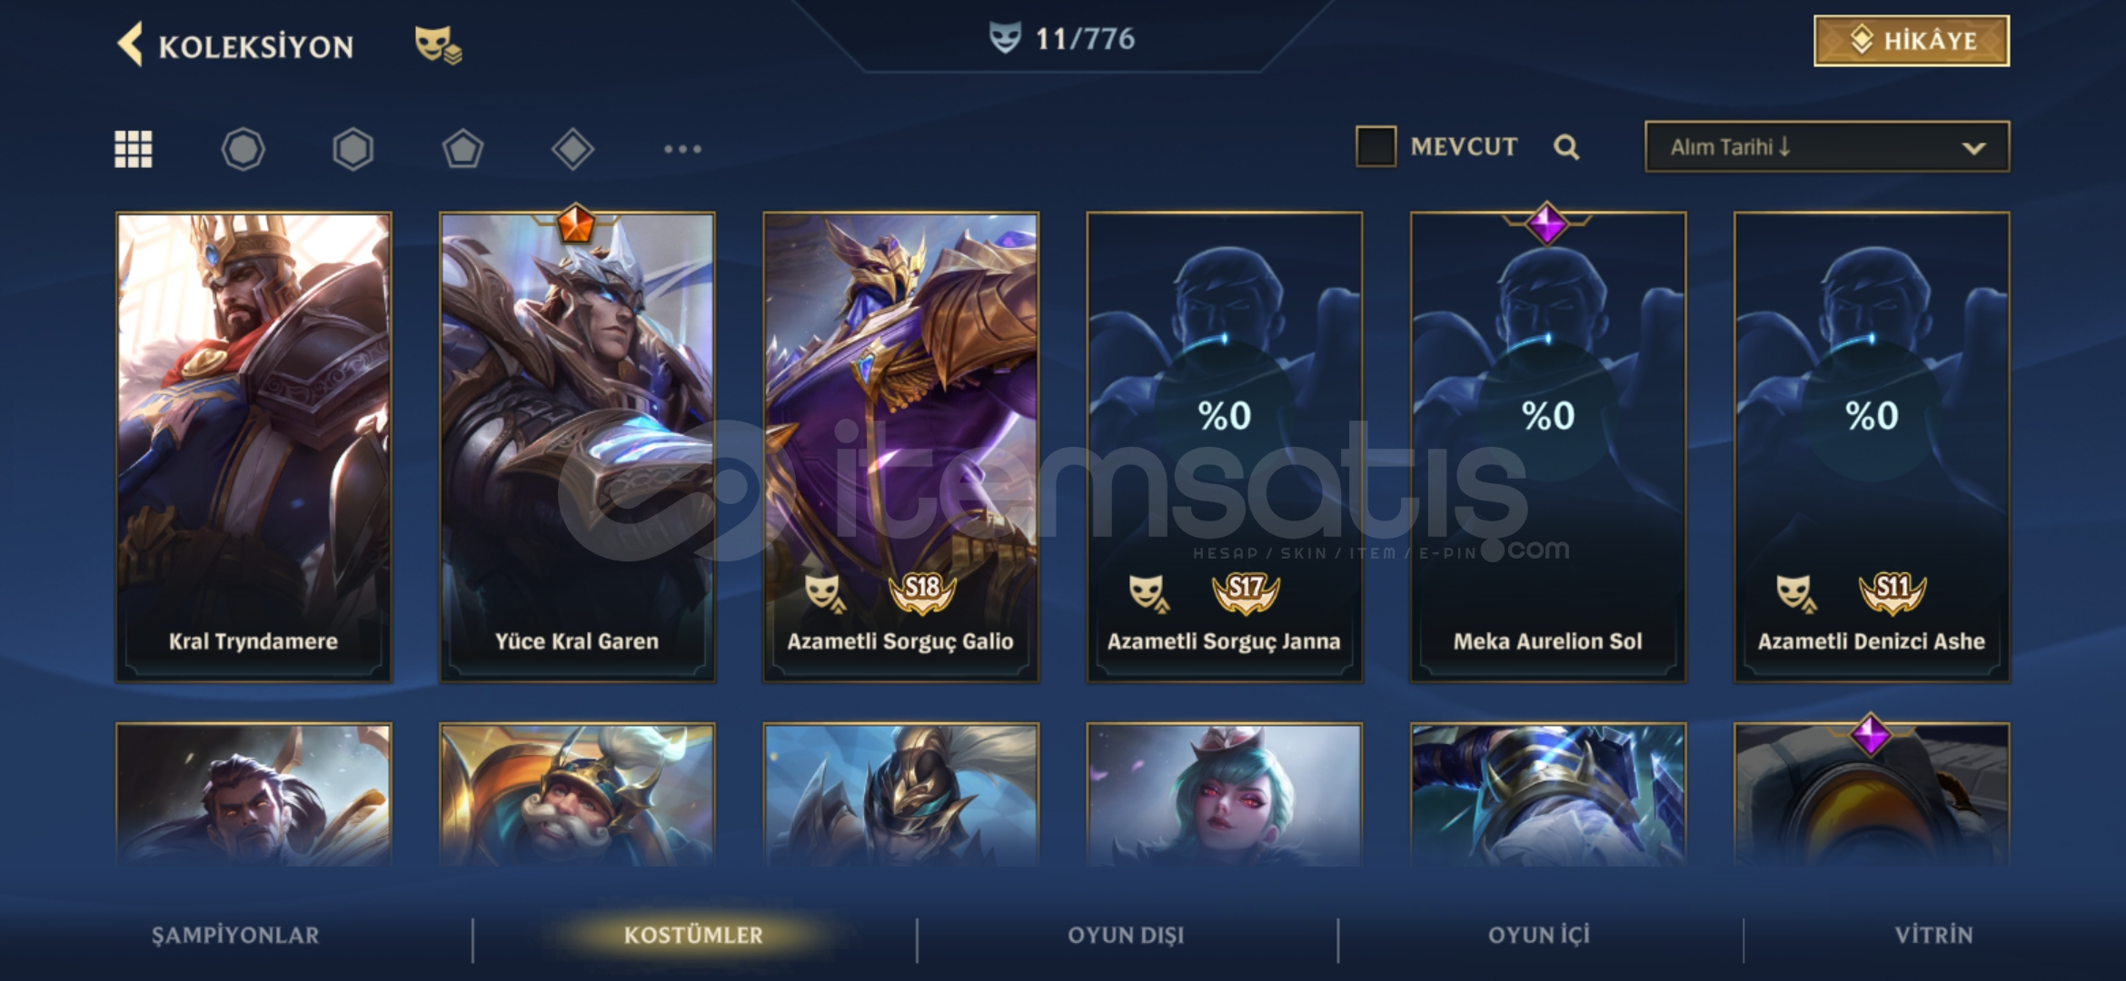
Task: Filter skins by the pentagon rarity icon
Action: coord(462,149)
